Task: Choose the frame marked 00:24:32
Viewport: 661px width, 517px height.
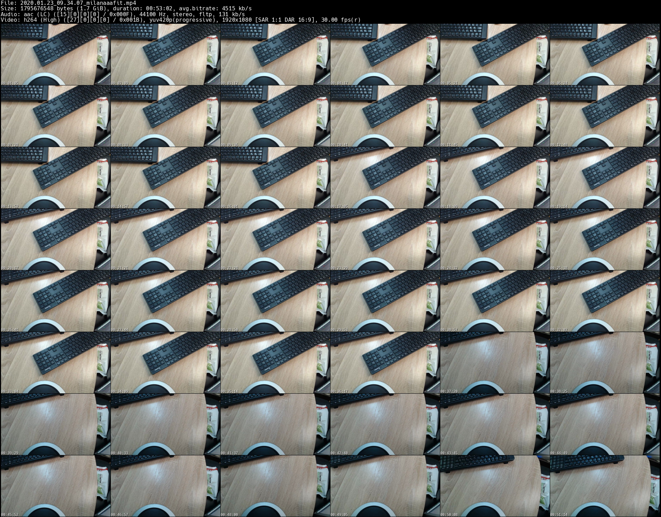Action: (x=495, y=239)
